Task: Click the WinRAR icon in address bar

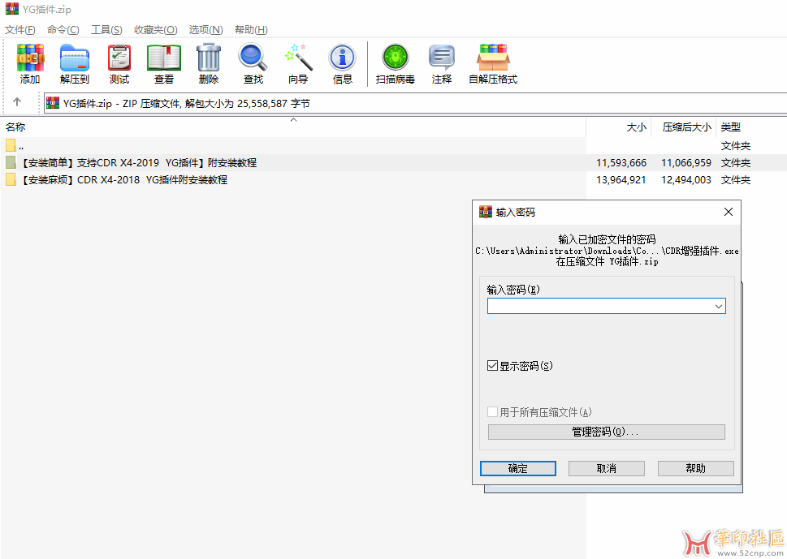Action: [x=53, y=103]
